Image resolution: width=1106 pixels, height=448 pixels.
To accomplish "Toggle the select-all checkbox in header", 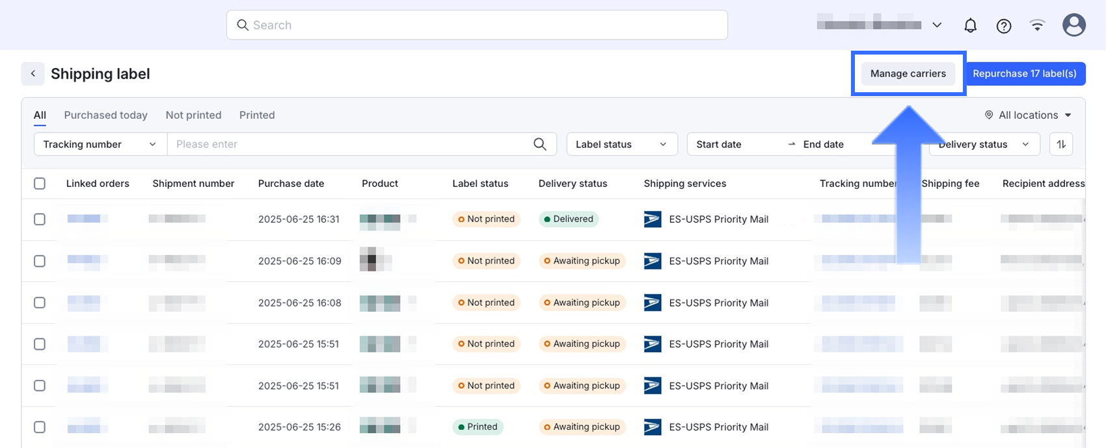I will point(40,184).
